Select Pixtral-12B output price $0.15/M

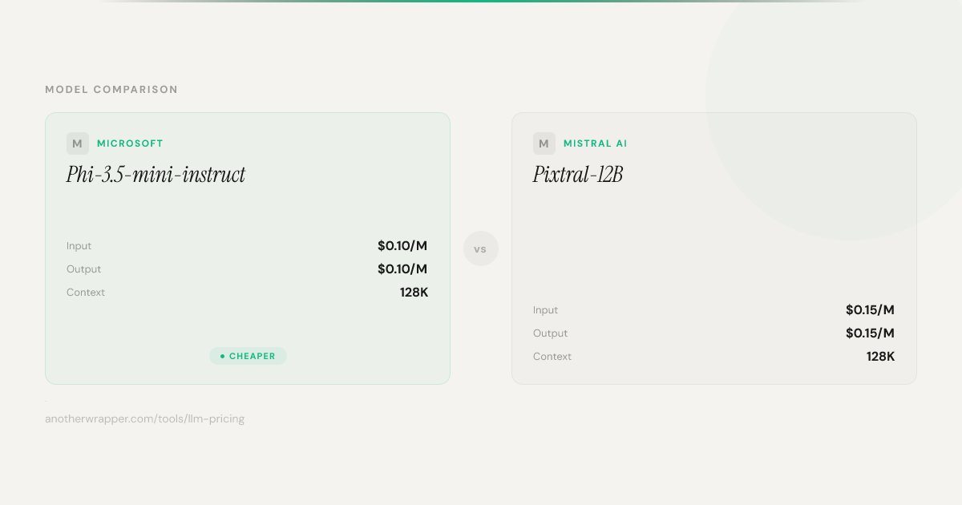coord(870,333)
